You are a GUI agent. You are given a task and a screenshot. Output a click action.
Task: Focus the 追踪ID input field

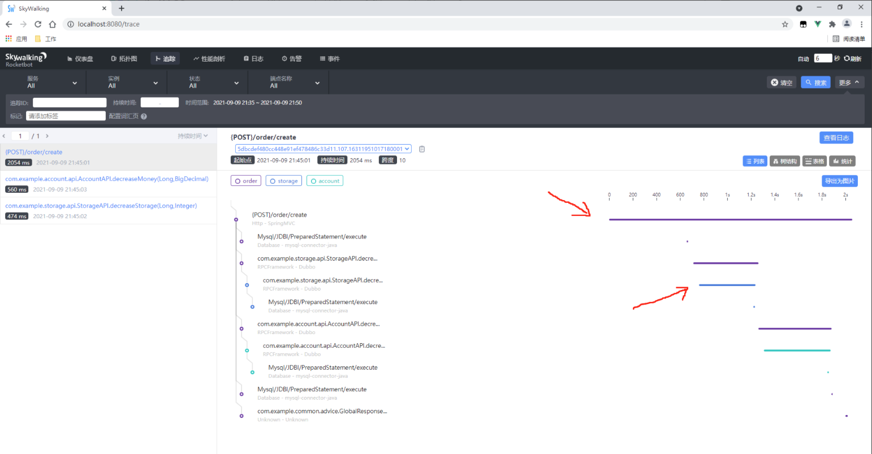coord(70,103)
